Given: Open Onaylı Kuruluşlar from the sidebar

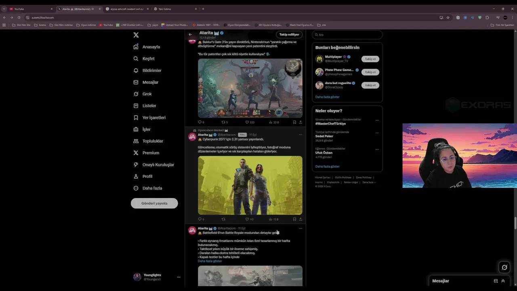Looking at the screenshot, I should (154, 164).
